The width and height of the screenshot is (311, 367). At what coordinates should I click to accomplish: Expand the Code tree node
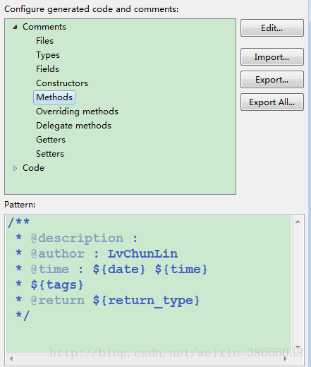coord(15,168)
